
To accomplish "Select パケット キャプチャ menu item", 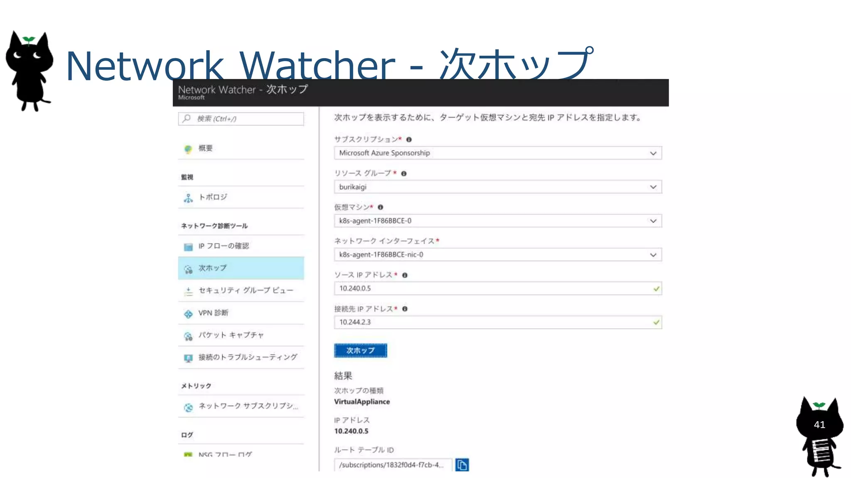I will (x=241, y=335).
